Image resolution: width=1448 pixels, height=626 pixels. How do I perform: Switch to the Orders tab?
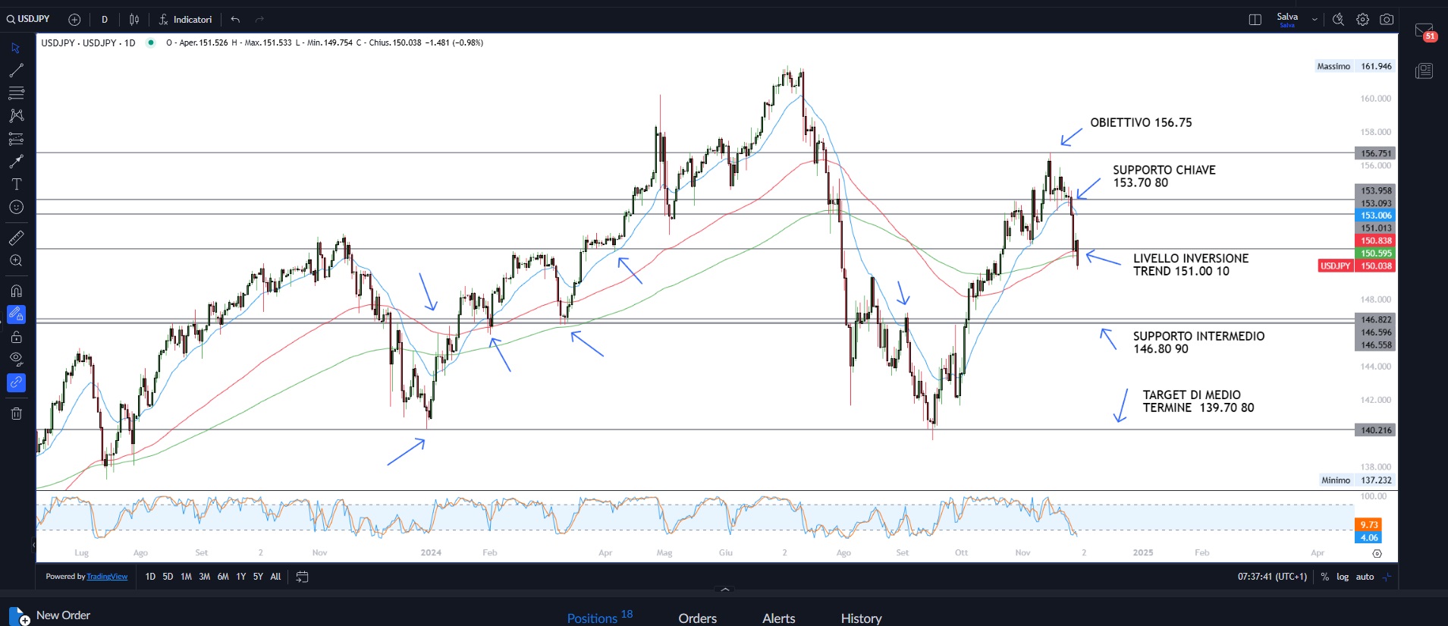[697, 618]
